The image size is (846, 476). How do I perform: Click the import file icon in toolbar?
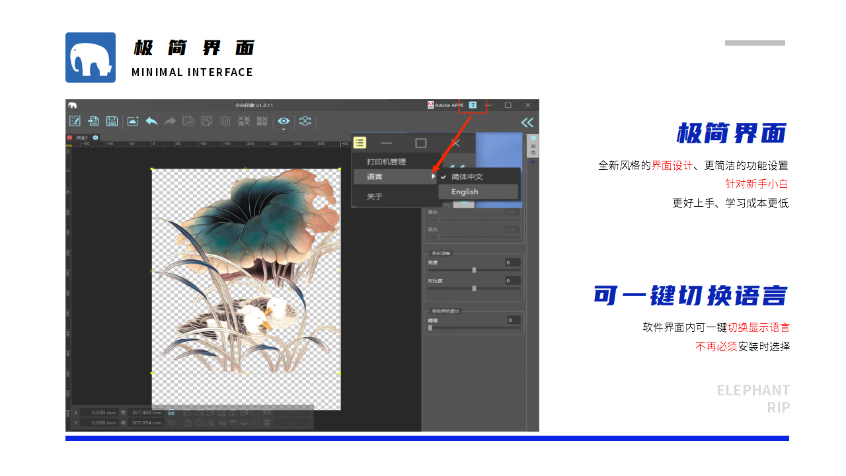pyautogui.click(x=93, y=121)
